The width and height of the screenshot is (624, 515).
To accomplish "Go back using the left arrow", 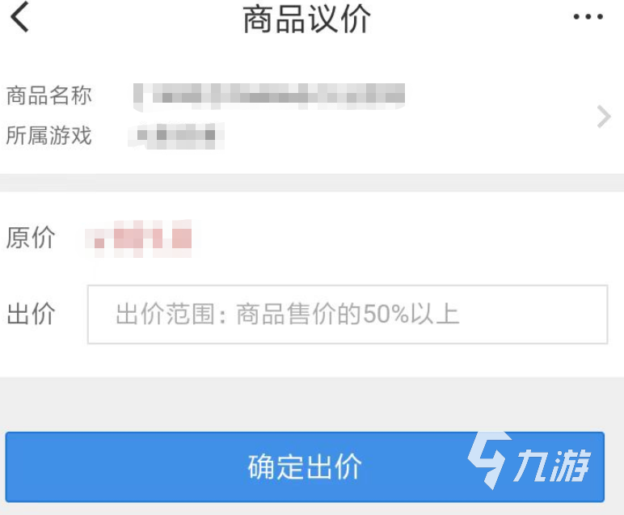I will (20, 17).
